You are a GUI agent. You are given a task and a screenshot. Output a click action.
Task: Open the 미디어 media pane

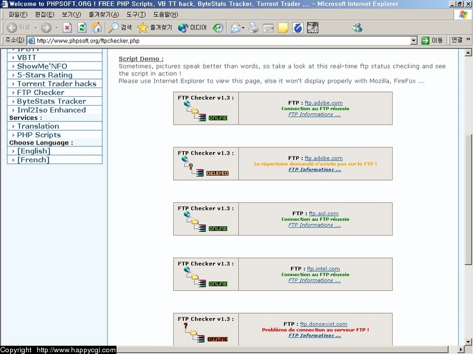(192, 28)
